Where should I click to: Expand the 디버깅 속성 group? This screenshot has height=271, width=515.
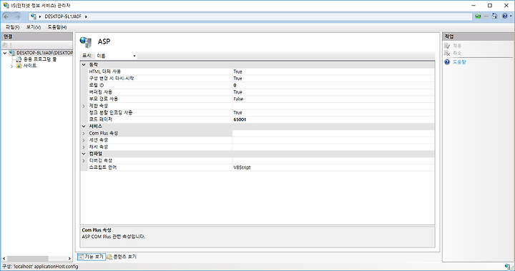click(84, 161)
